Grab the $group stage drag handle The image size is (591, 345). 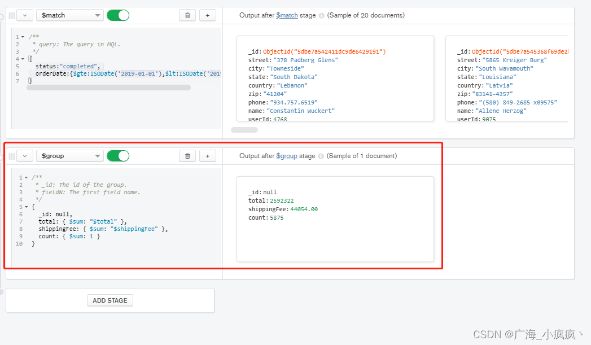point(12,156)
